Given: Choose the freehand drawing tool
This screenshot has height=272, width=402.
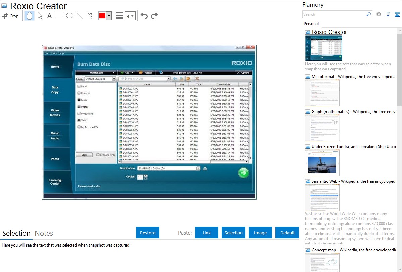Looking at the screenshot, I should coord(90,16).
